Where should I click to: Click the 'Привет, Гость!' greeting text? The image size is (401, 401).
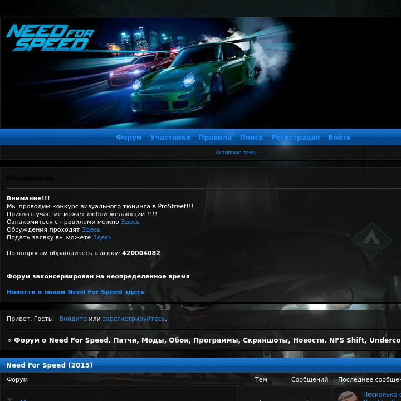coord(31,319)
